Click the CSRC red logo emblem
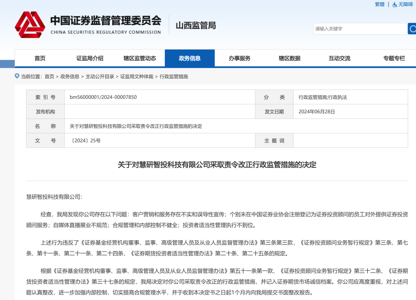The height and width of the screenshot is (300, 416). click(x=30, y=25)
